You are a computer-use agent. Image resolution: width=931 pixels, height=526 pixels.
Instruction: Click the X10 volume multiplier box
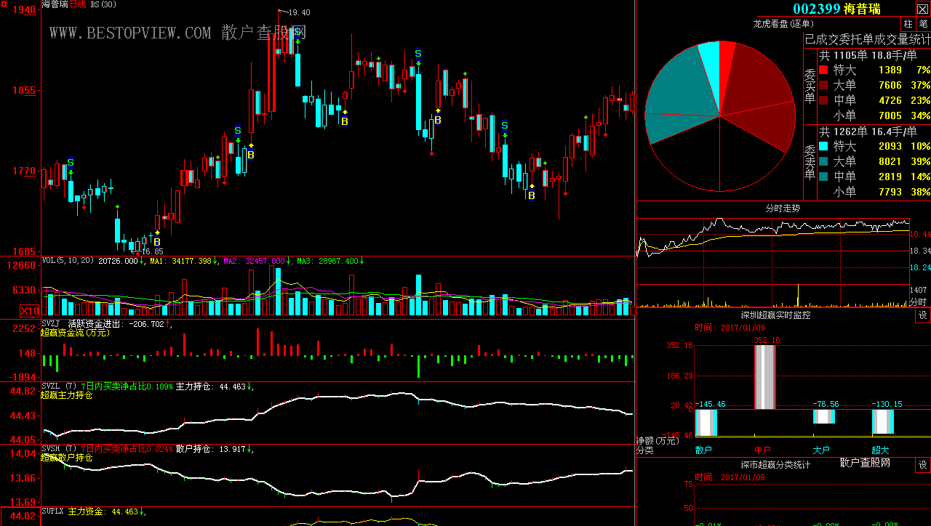[29, 311]
